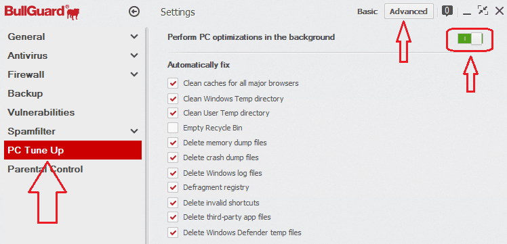Image resolution: width=507 pixels, height=244 pixels.
Task: Click the back arrow icon beside Settings
Action: click(x=134, y=12)
